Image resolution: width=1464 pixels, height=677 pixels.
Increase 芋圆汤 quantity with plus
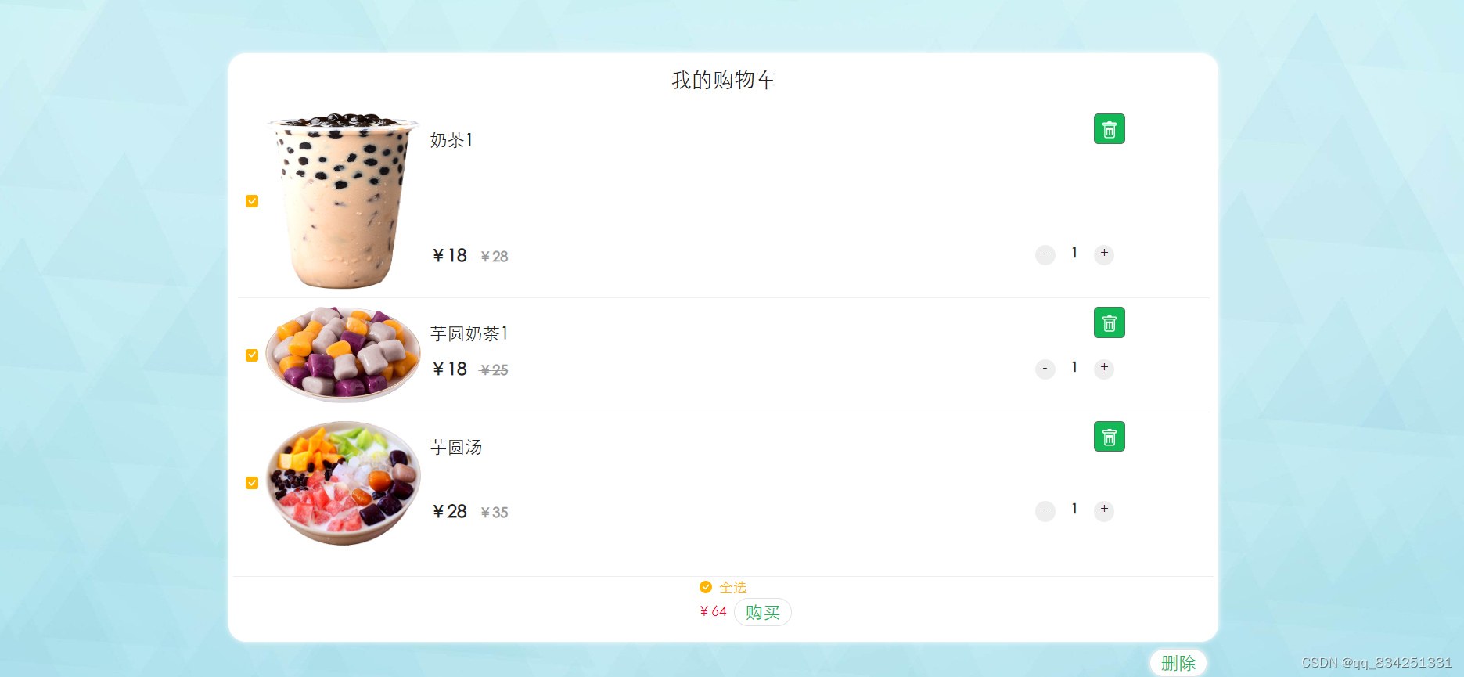[1104, 510]
